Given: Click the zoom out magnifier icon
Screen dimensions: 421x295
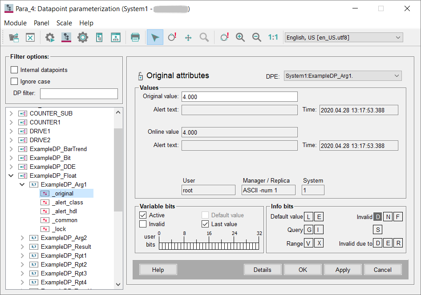Looking at the screenshot, I should click(x=257, y=37).
